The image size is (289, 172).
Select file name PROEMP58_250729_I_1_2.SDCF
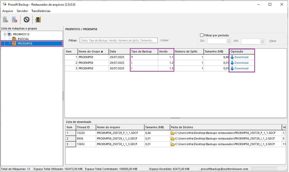point(120,138)
